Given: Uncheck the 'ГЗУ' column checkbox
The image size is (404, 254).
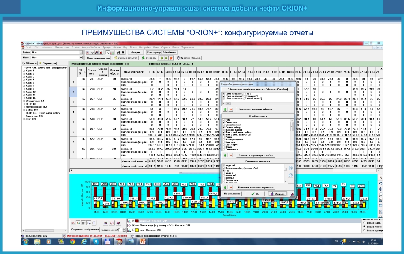Looking at the screenshot, I should 224,120.
